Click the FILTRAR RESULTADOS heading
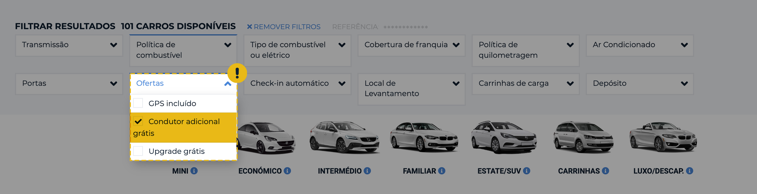Viewport: 757px width, 194px height. [x=65, y=26]
